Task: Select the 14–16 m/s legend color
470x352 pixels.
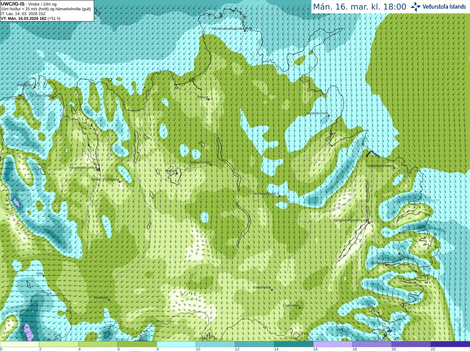Action: click(294, 344)
